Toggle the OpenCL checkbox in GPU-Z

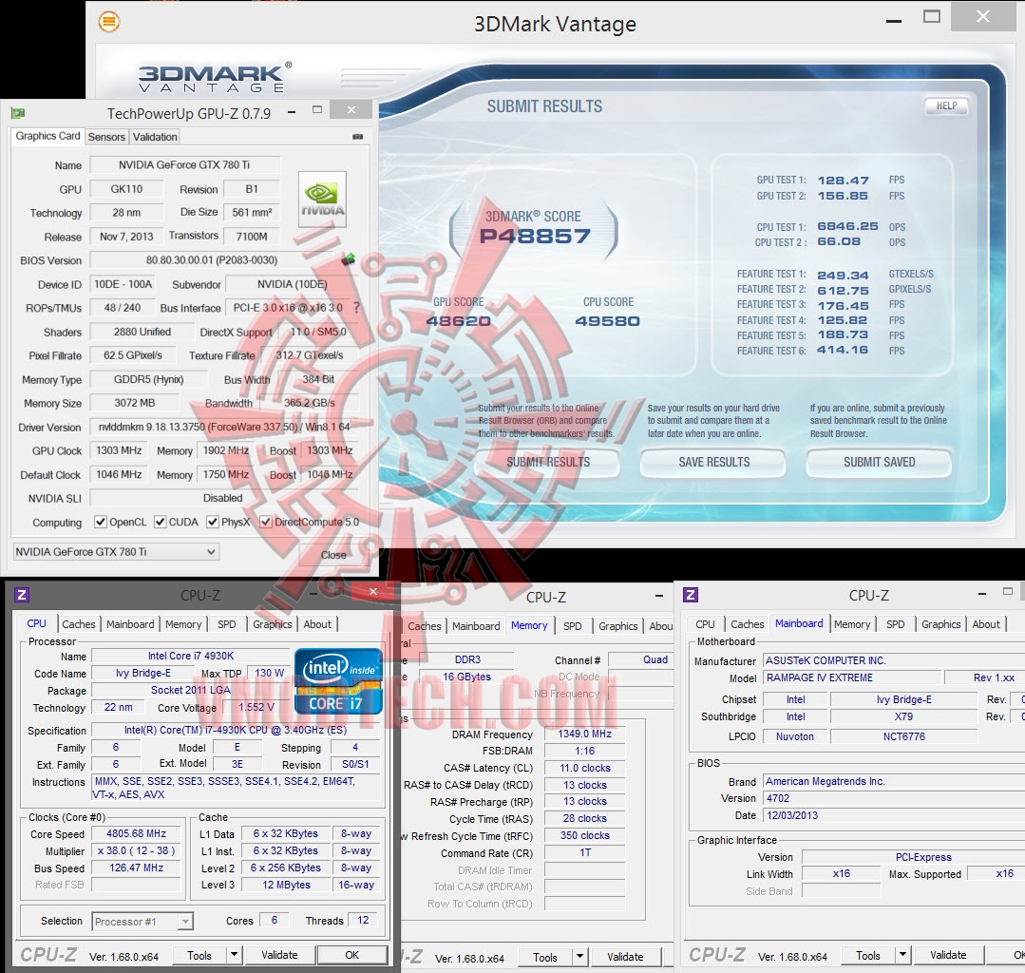click(x=101, y=522)
